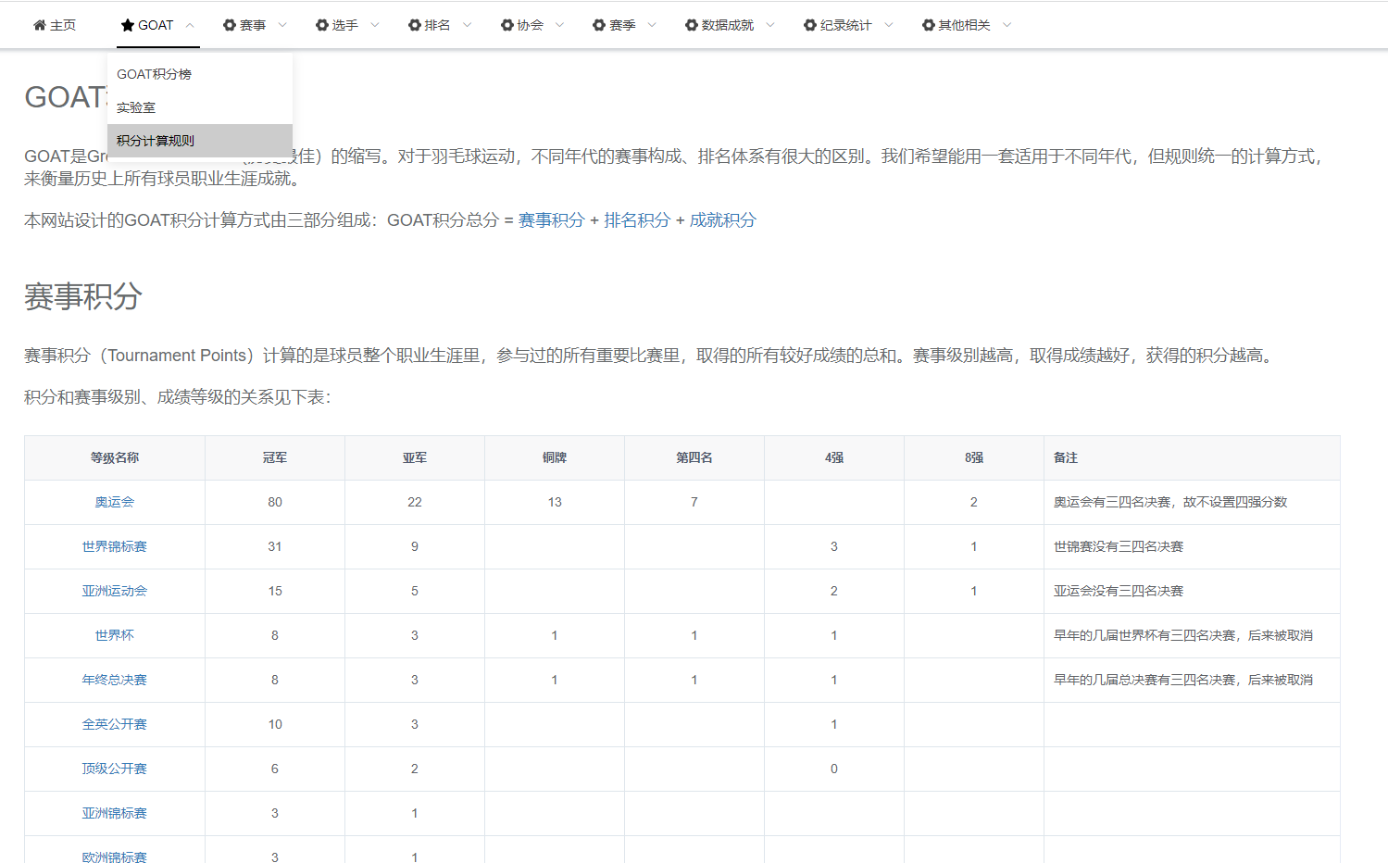Open the 奥运会 link in the table
This screenshot has height=863, width=1388.
click(115, 502)
